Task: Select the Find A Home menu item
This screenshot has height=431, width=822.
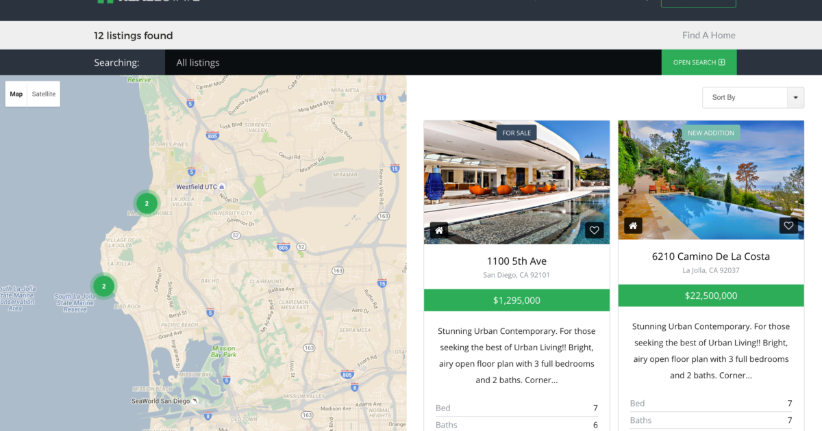Action: tap(708, 35)
